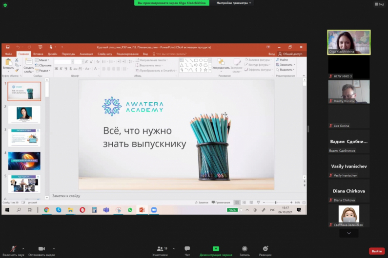Click the Find (Найти) magnifier

click(278, 60)
